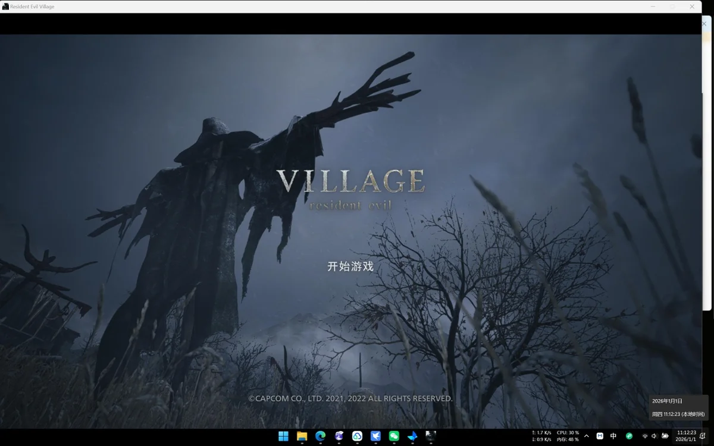
Task: Open File Explorer from the taskbar
Action: point(302,437)
